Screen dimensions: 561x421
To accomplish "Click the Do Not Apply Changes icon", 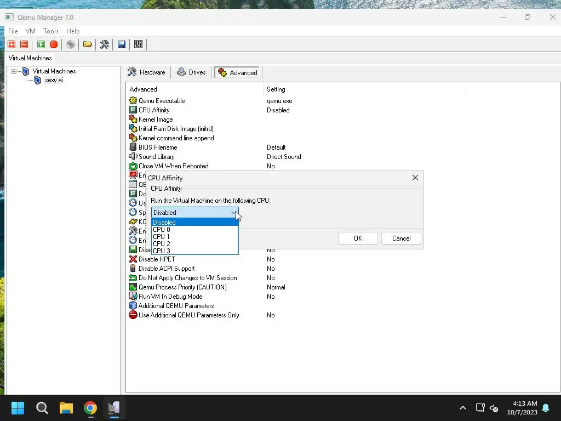I will pos(133,277).
